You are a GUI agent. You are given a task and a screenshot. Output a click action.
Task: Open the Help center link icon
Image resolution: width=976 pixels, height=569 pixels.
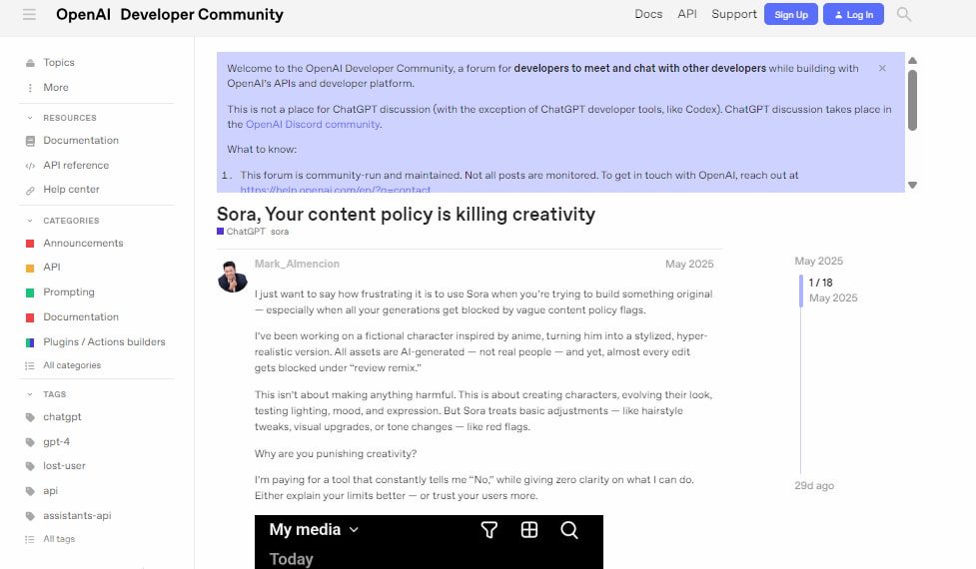coord(30,191)
